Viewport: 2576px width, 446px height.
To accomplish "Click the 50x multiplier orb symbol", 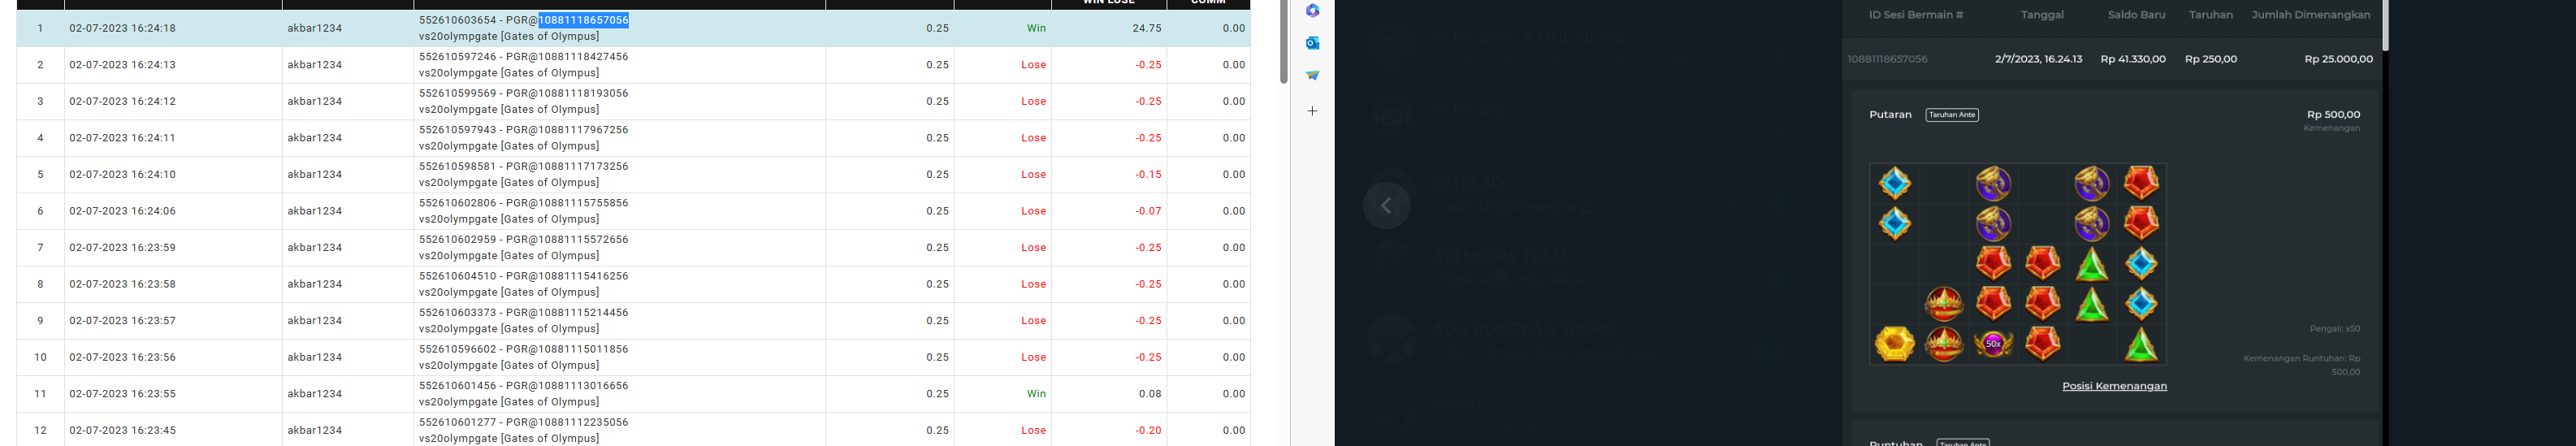I will (x=1993, y=344).
